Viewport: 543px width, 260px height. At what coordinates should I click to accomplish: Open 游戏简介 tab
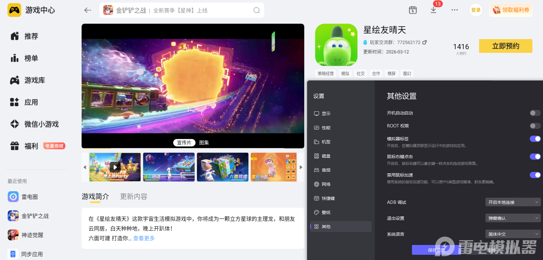(95, 196)
